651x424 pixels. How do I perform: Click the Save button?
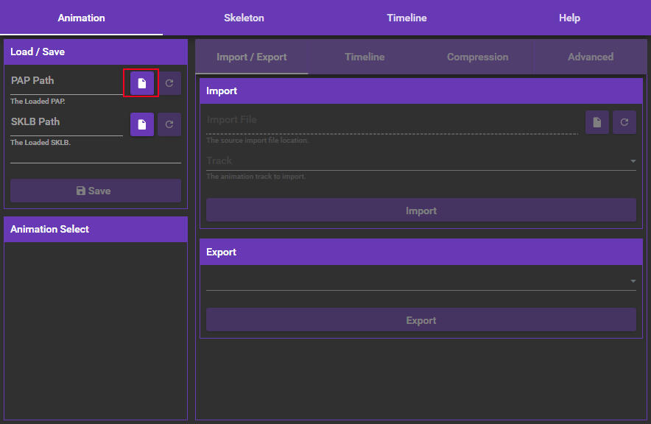coord(95,190)
